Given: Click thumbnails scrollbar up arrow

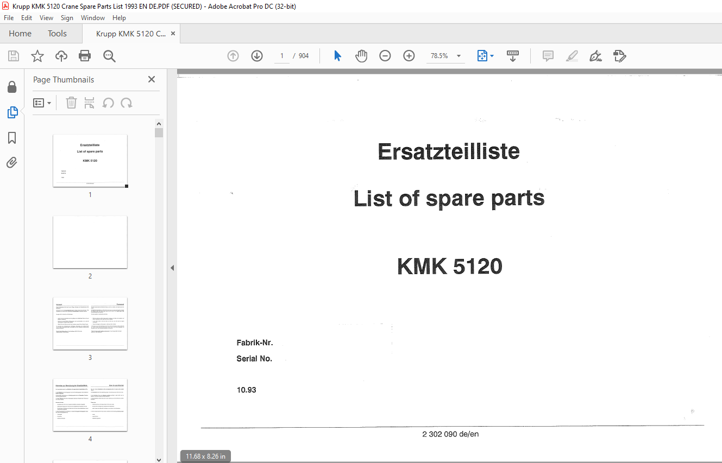Looking at the screenshot, I should [159, 123].
